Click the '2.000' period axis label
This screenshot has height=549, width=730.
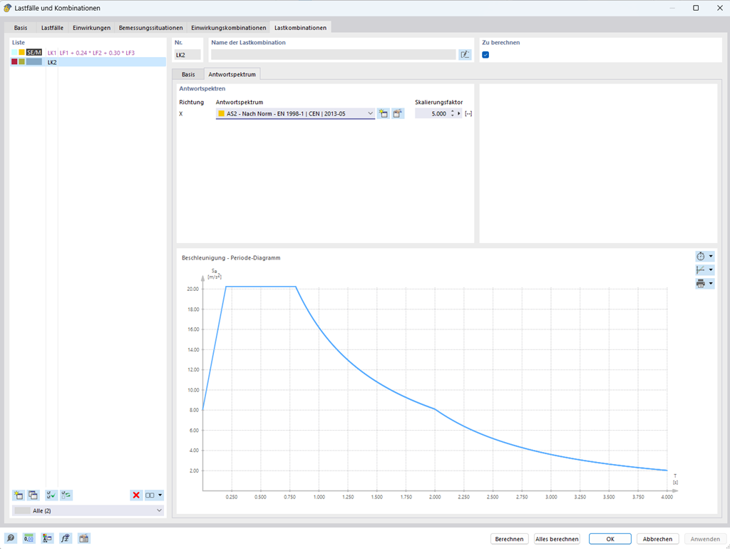click(x=435, y=497)
